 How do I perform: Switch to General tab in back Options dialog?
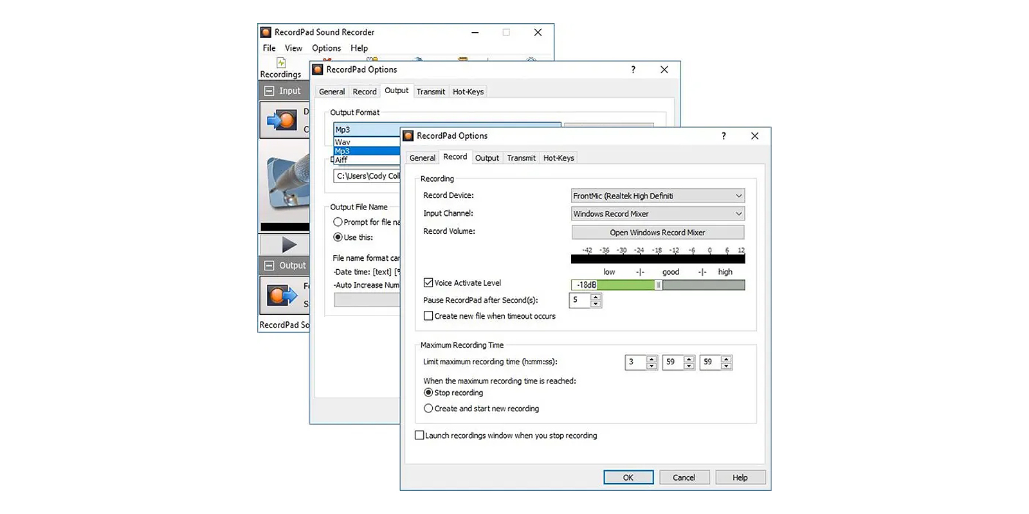(332, 92)
